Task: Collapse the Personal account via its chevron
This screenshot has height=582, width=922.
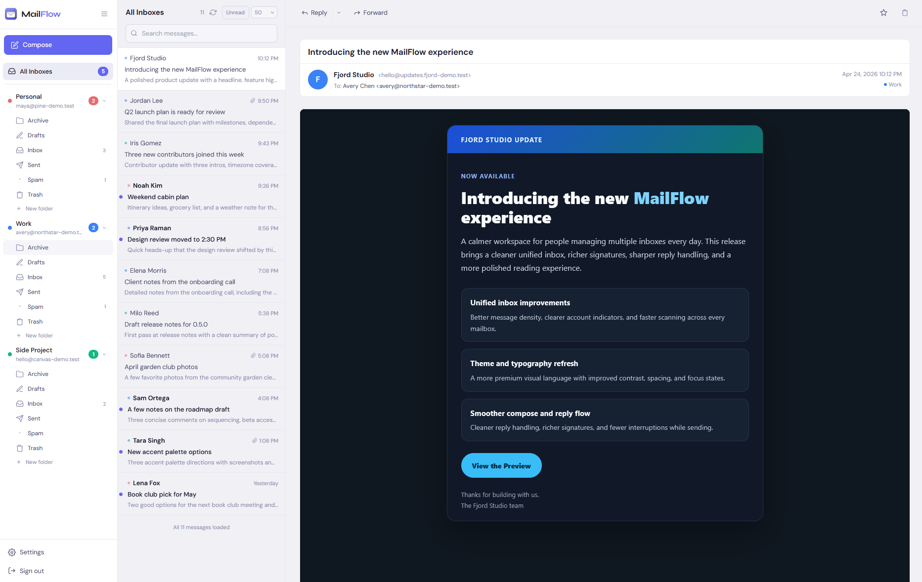Action: point(104,101)
